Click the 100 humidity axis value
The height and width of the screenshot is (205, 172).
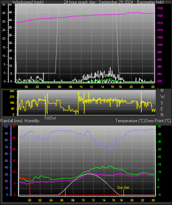[x=6, y=126]
